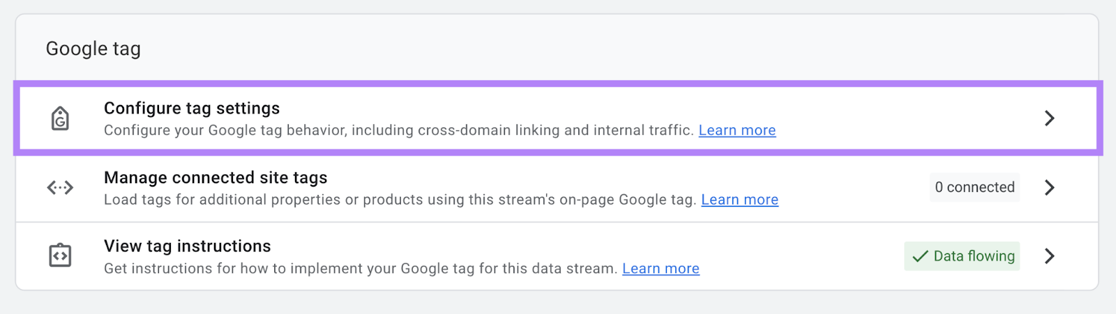Click the green checkmark next to Data flowing

(x=920, y=256)
